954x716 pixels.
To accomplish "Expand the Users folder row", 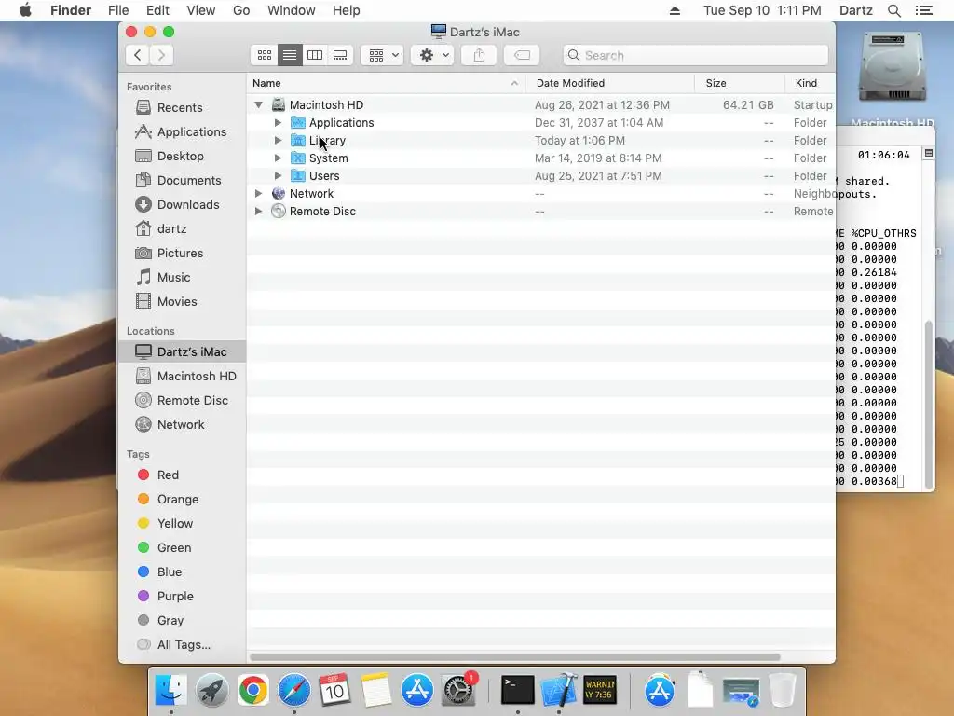I will pyautogui.click(x=278, y=175).
